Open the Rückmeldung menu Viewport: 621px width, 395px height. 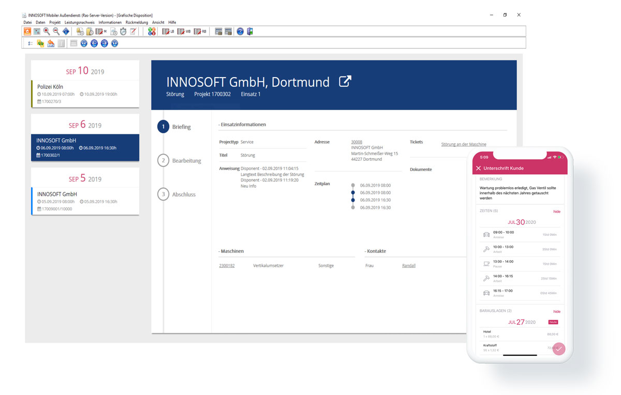tap(137, 23)
